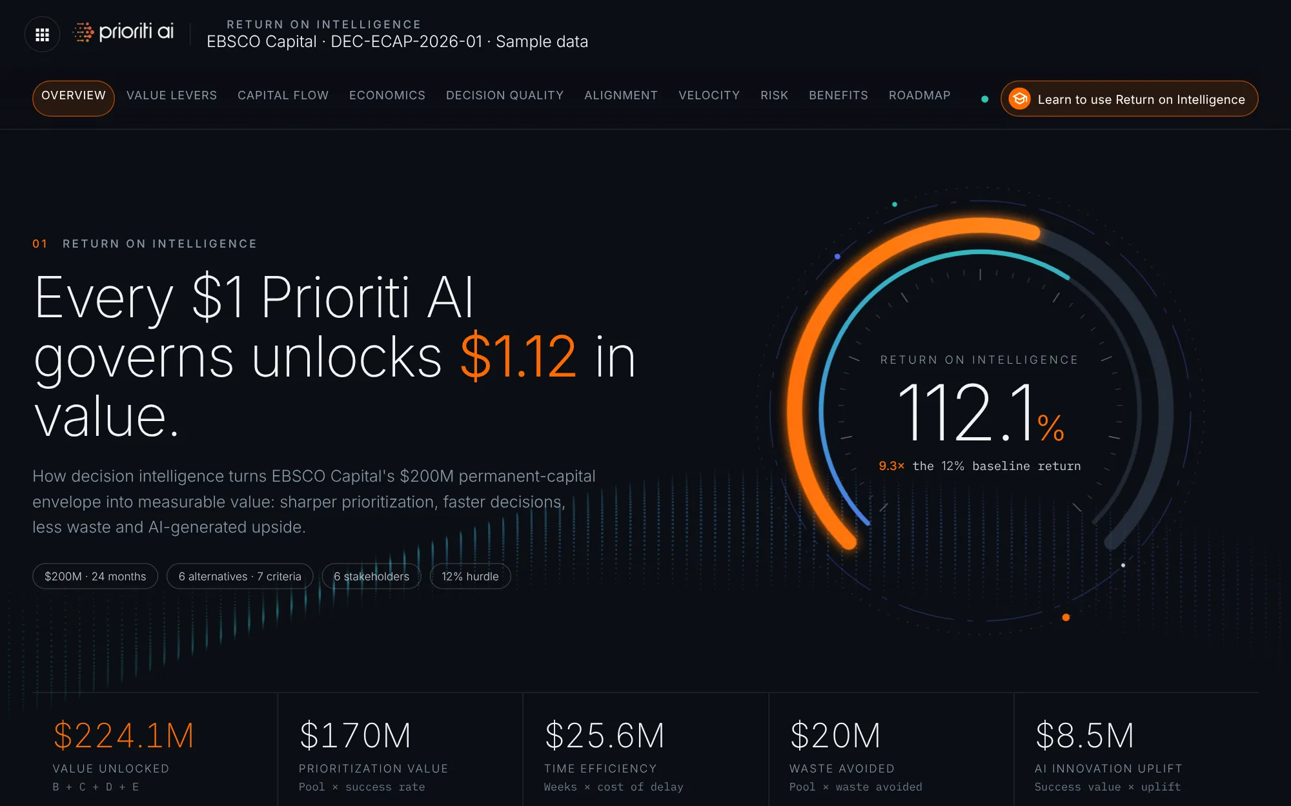Click the 112.1% gauge value
1291x806 pixels.
point(980,413)
